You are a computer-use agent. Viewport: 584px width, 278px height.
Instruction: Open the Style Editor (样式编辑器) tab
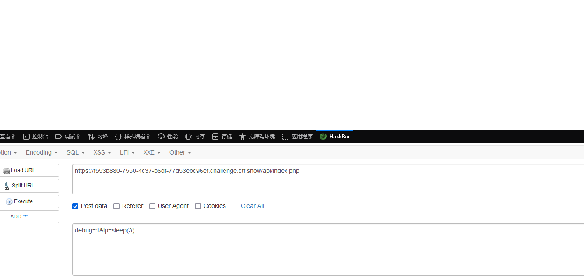(133, 137)
